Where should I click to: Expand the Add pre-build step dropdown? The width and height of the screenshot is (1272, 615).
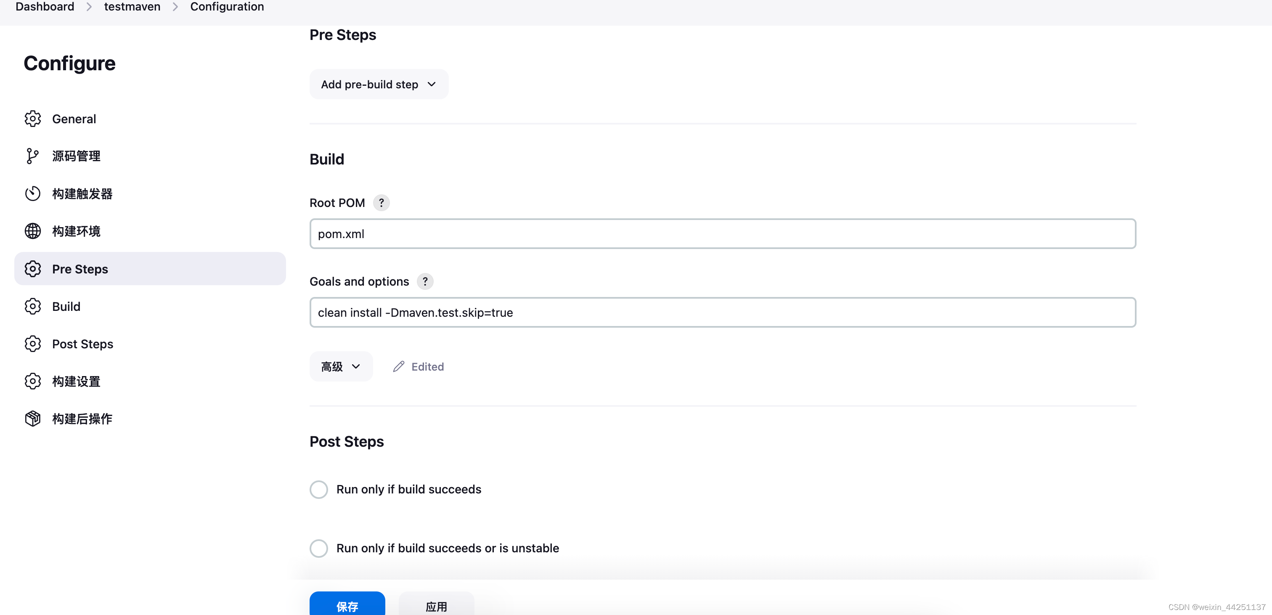(x=378, y=84)
